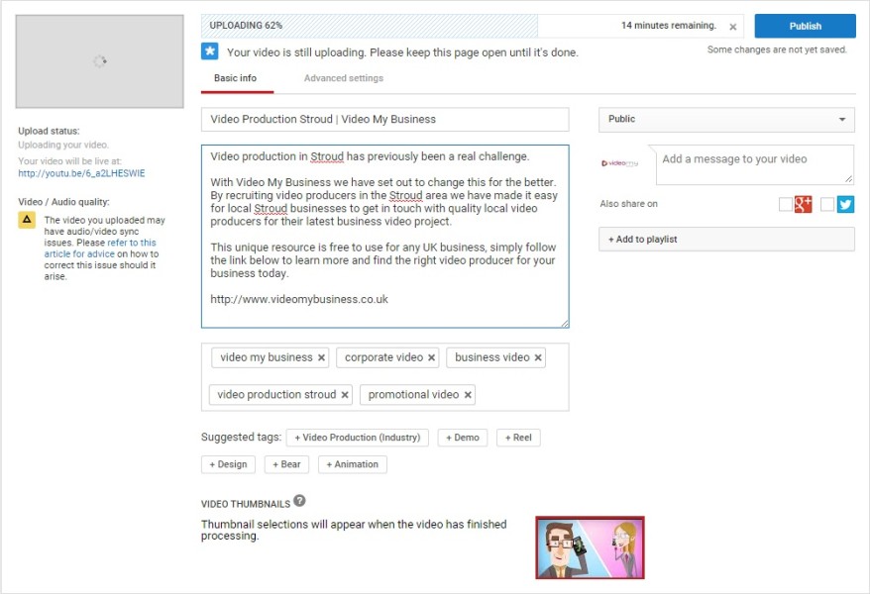Remove the 'business video' tag

coord(538,358)
